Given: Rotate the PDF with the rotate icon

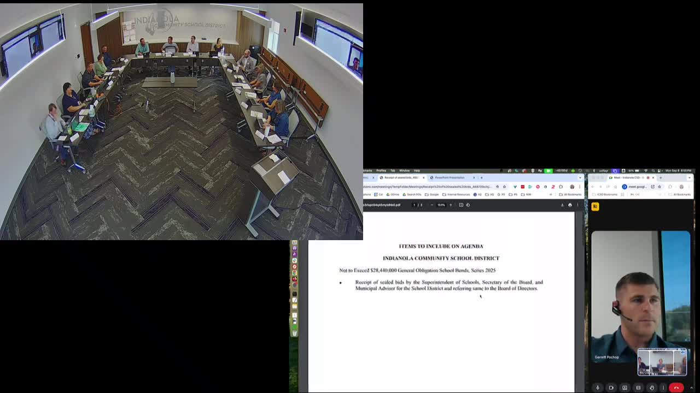Looking at the screenshot, I should (468, 205).
